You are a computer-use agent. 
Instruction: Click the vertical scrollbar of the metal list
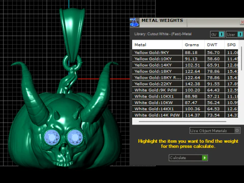pos(241,58)
